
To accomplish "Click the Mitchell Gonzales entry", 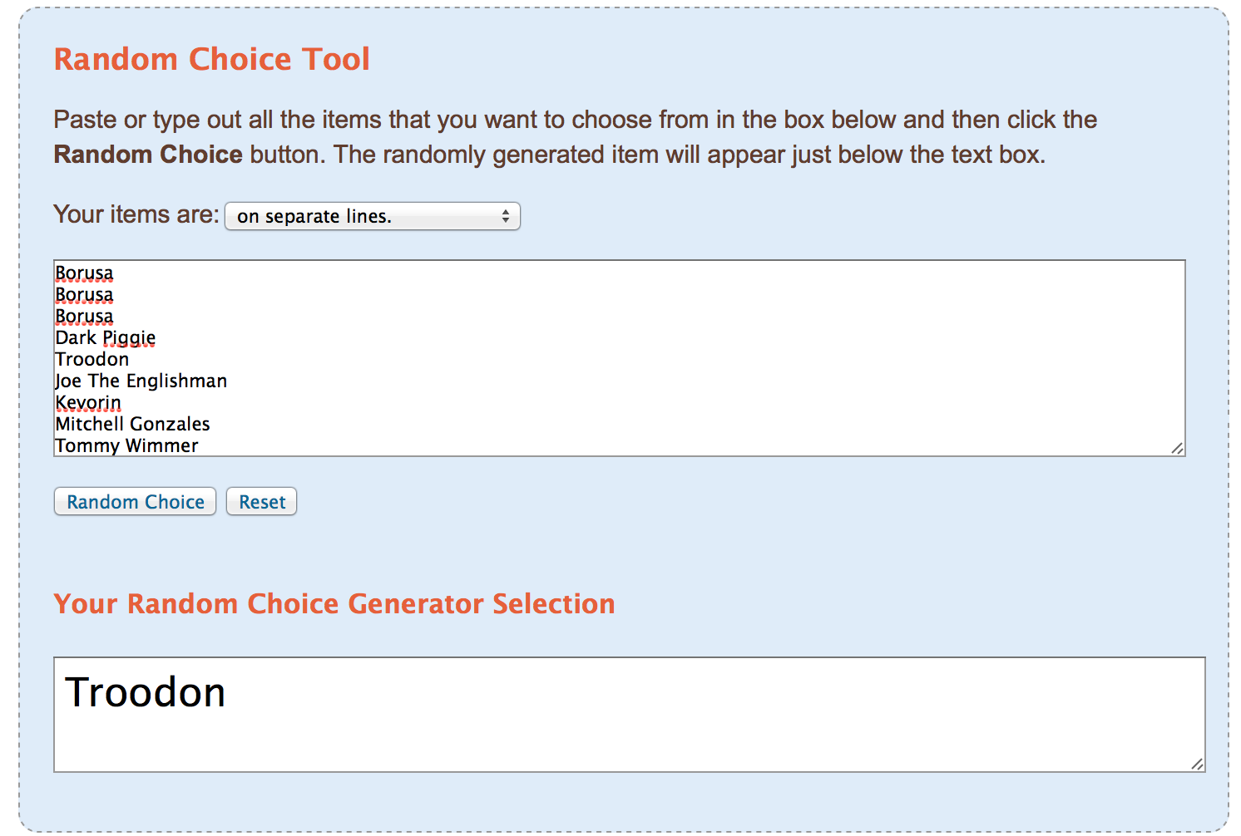I will 133,425.
